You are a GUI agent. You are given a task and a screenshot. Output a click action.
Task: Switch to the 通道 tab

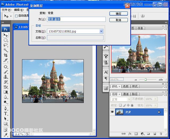[x=126, y=94]
